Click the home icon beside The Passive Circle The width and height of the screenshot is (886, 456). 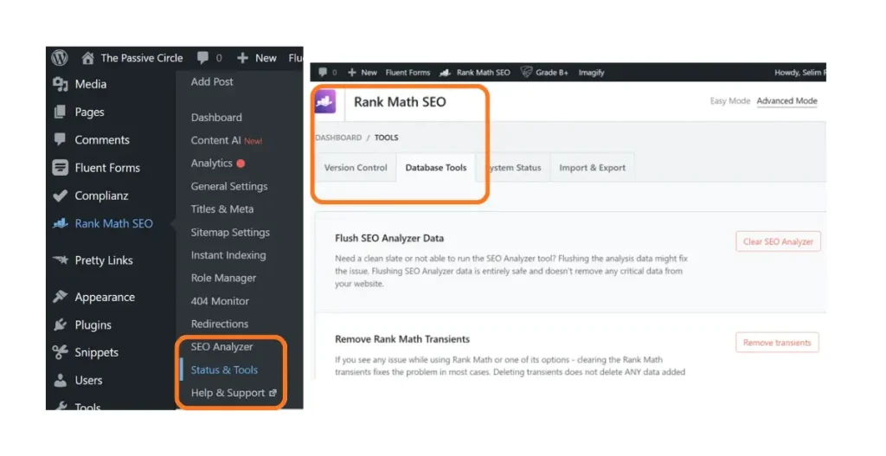click(x=87, y=58)
